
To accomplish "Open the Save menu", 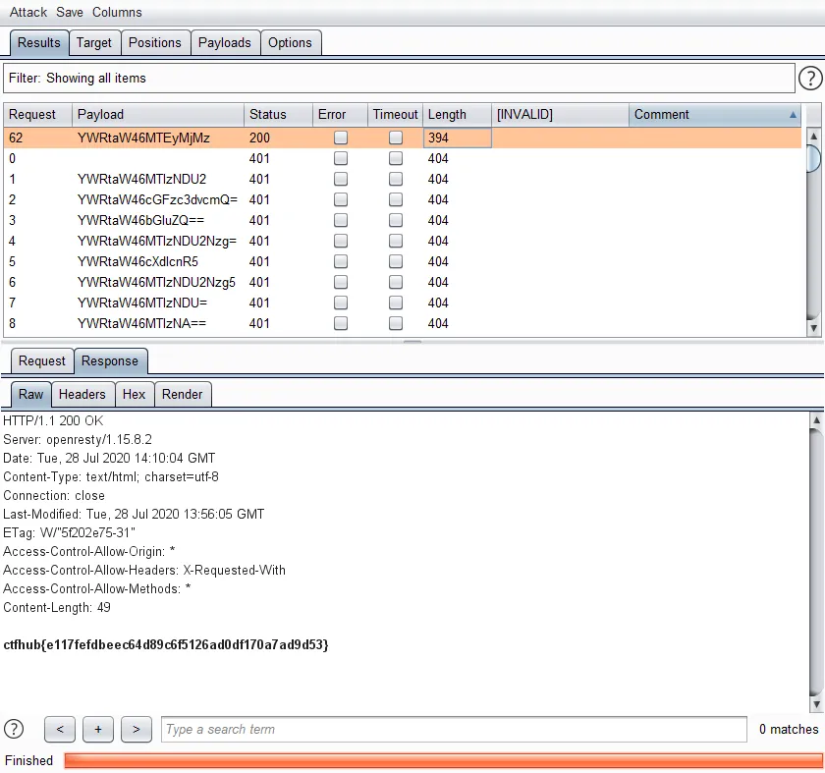I will point(70,12).
